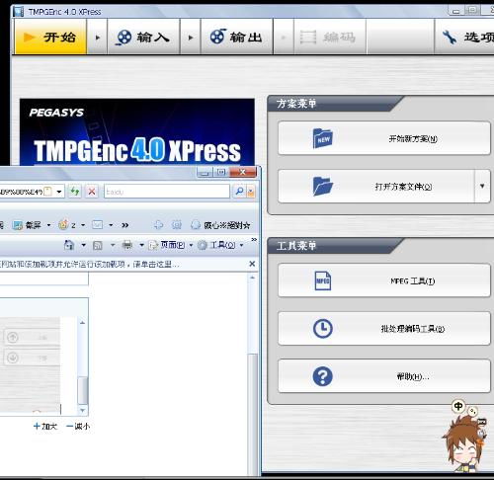This screenshot has width=494, height=480.
Task: Click the question mark help icon
Action: click(x=322, y=376)
